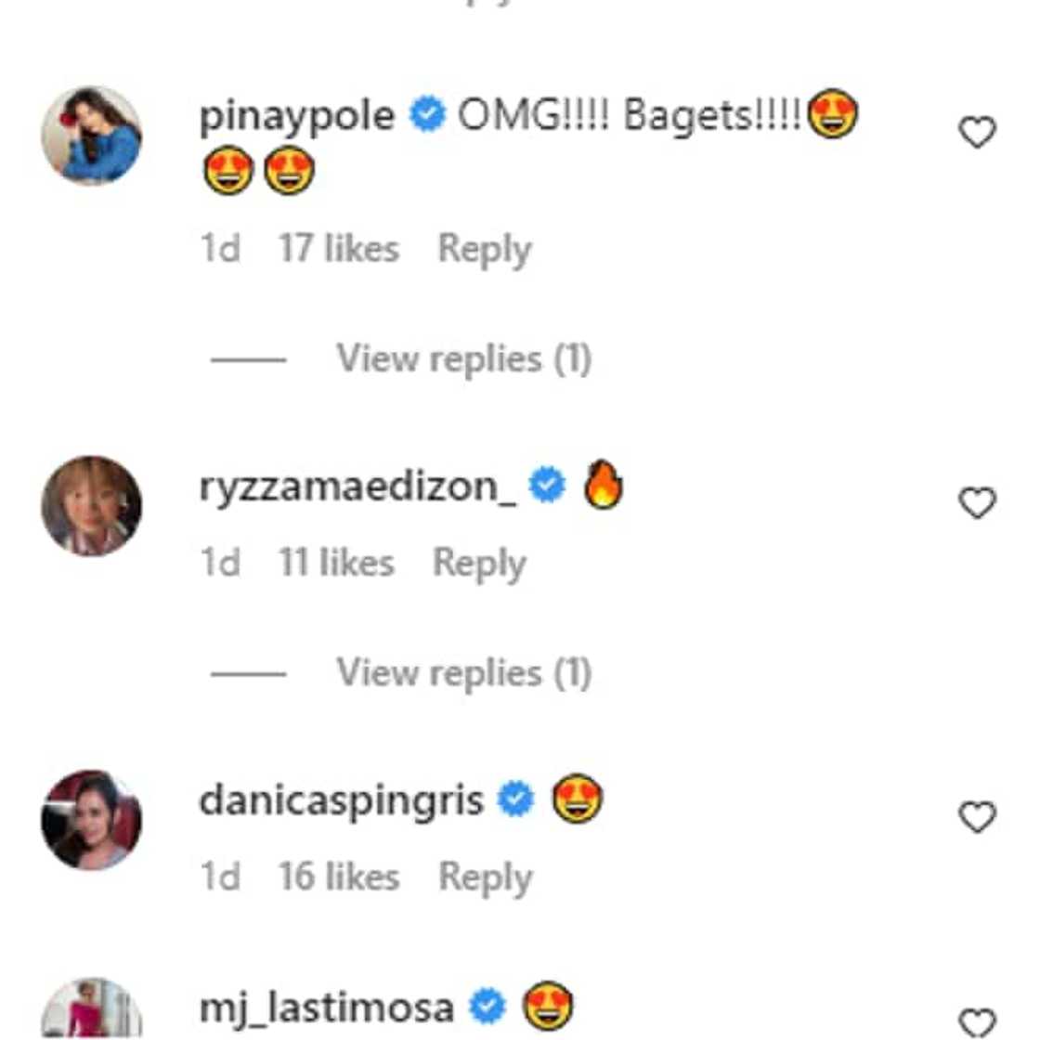Open the 16 likes list for danicaspingris

[339, 877]
